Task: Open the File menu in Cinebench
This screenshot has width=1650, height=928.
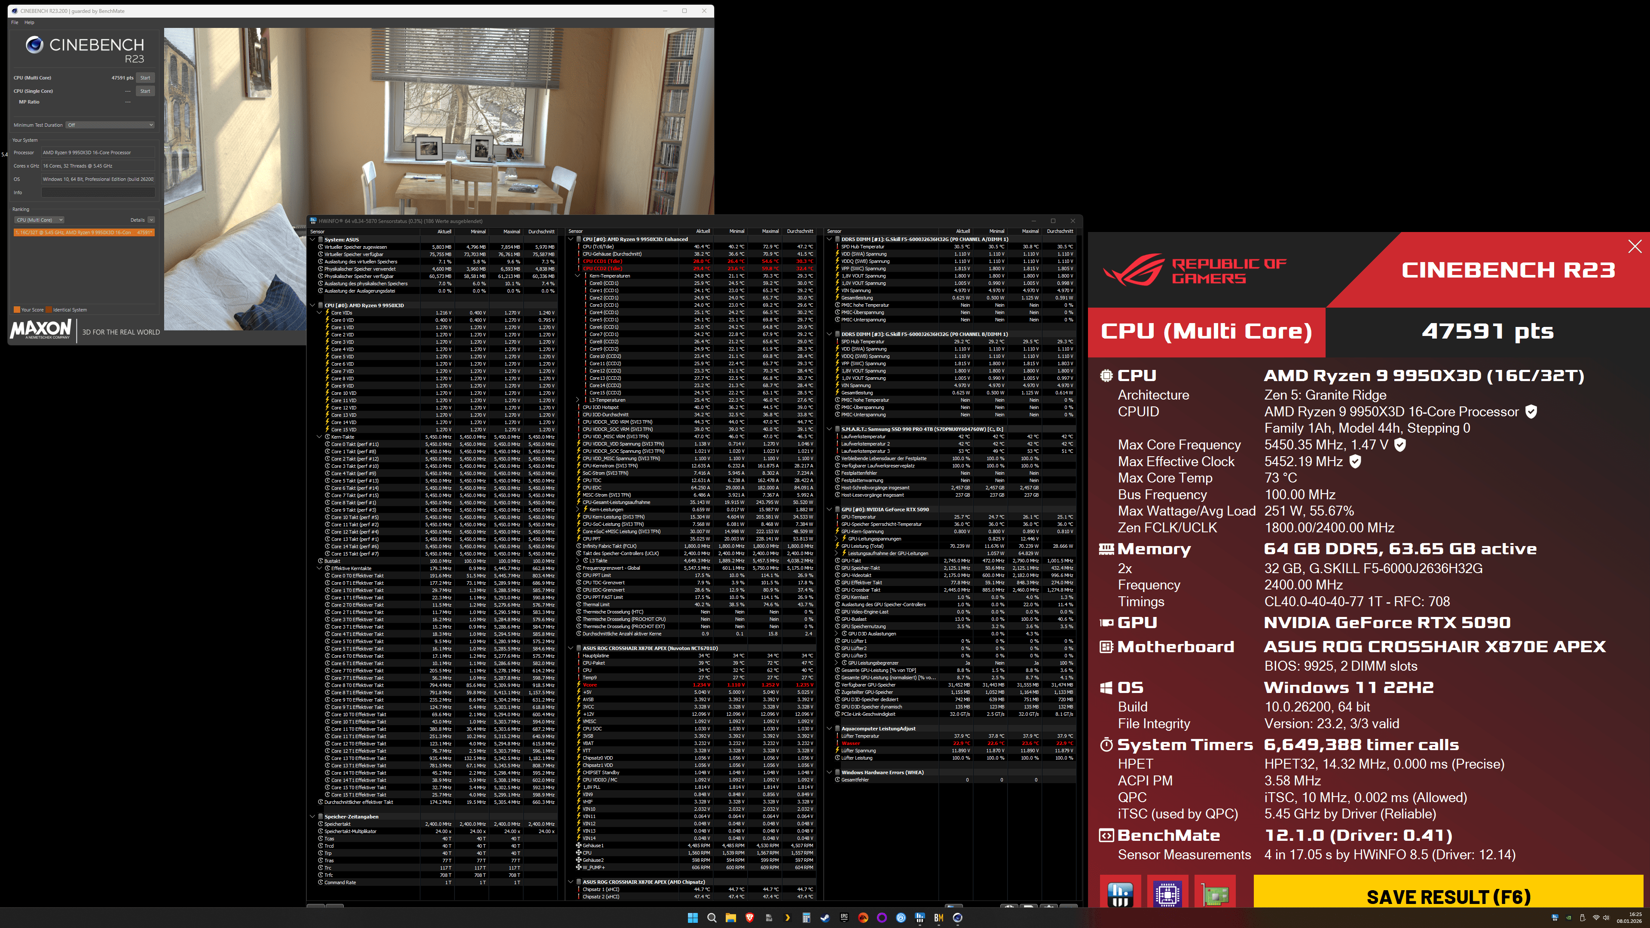Action: tap(15, 22)
